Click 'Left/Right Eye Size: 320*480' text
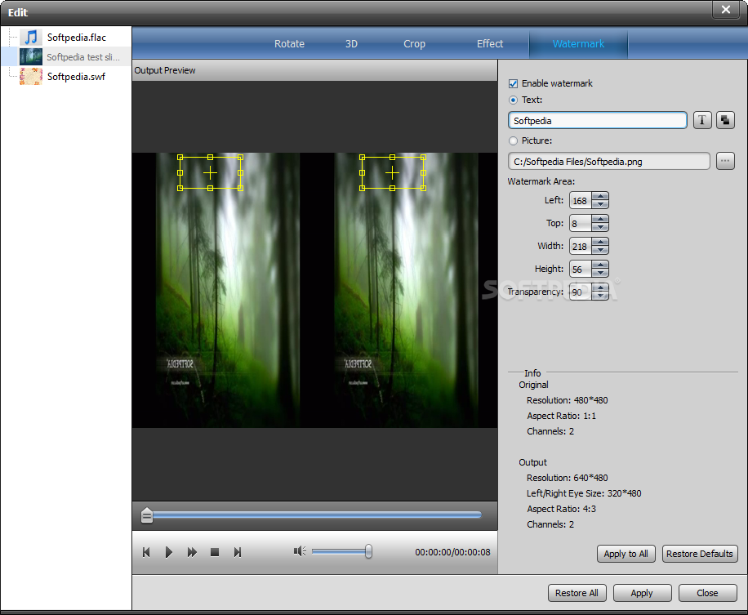The height and width of the screenshot is (615, 748). [584, 493]
